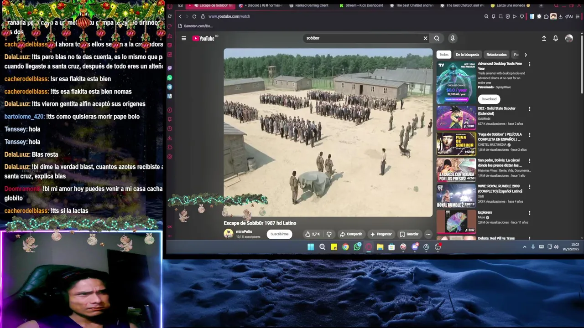Screen dimensions: 584x328
Task: Open Settings gear in Opera sidebar
Action: pos(170,157)
